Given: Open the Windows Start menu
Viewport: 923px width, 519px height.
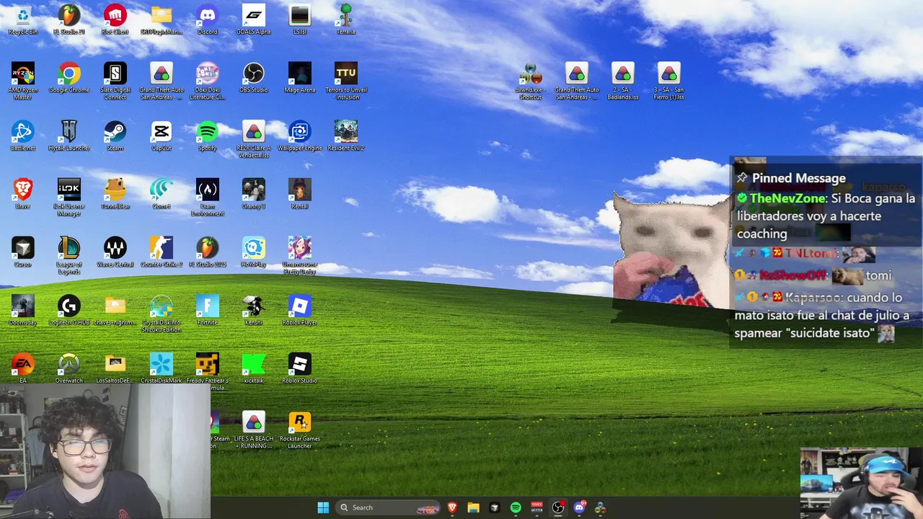Looking at the screenshot, I should [x=323, y=507].
